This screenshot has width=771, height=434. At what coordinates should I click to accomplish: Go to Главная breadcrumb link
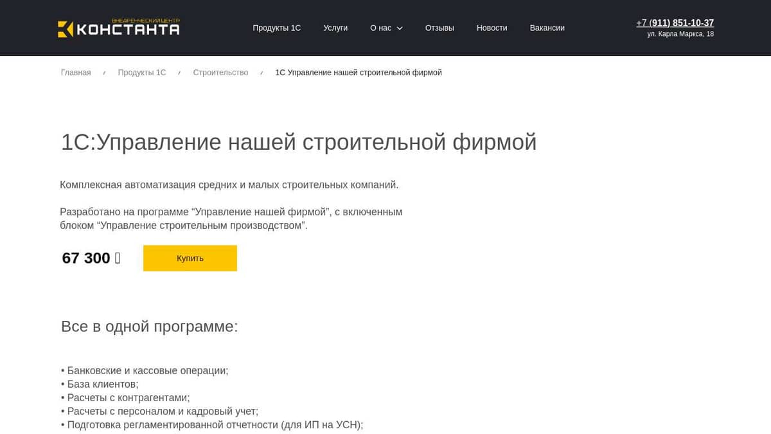(76, 73)
